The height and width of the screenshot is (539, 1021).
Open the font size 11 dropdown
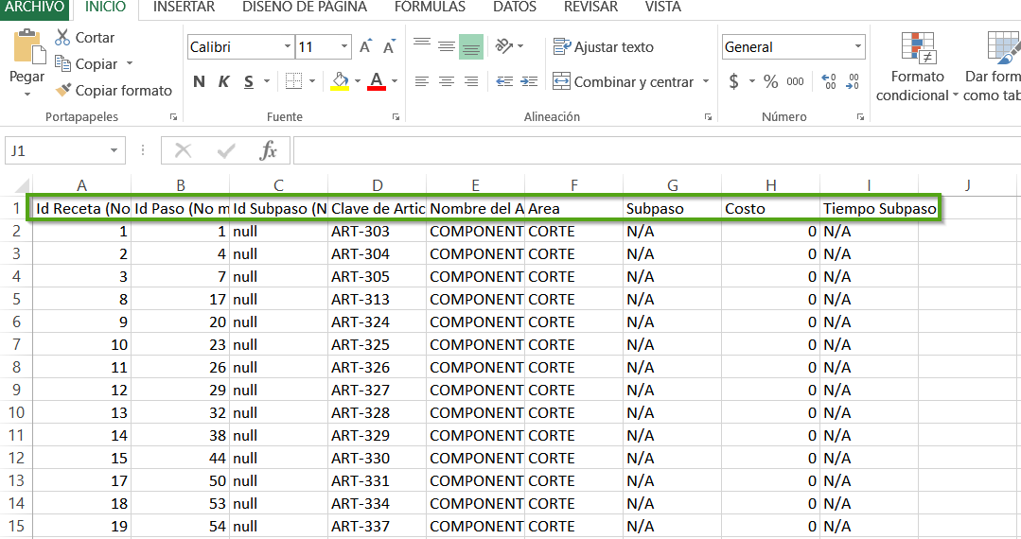point(344,47)
